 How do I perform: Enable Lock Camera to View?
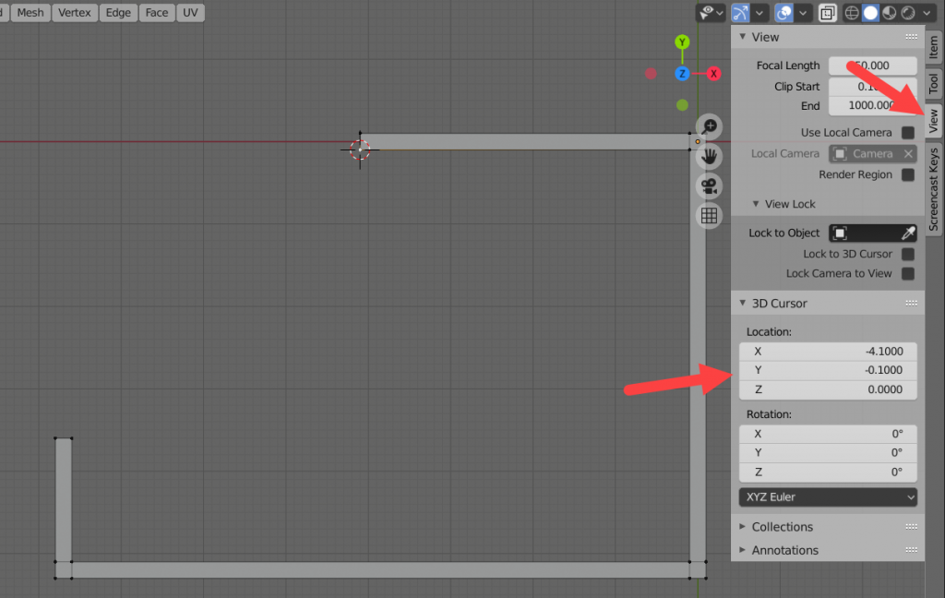tap(907, 273)
